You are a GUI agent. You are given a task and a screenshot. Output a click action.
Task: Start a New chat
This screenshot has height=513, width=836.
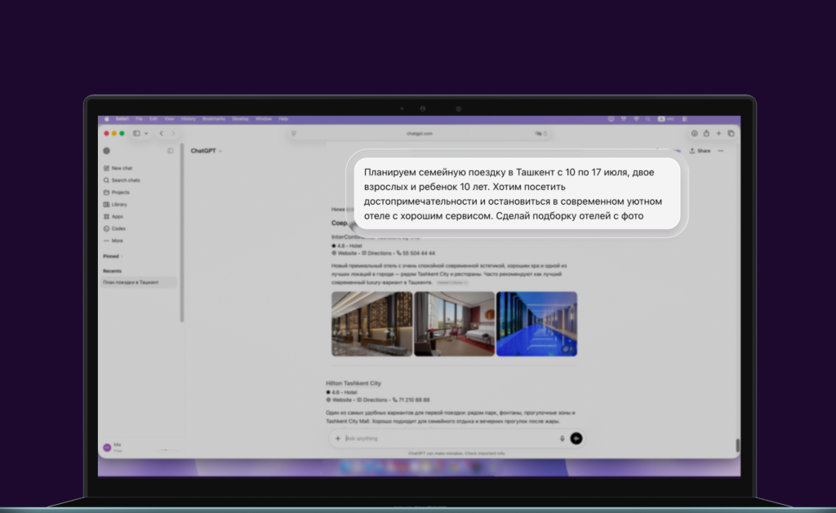pos(118,168)
